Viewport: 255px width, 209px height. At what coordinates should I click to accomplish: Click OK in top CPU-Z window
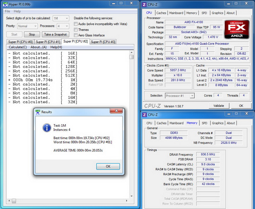click(x=241, y=106)
